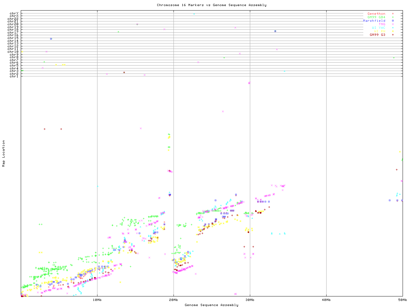The image size is (409, 307).
Task: Click the magenta TNG marker on the chr20 line
Action: (x=137, y=24)
